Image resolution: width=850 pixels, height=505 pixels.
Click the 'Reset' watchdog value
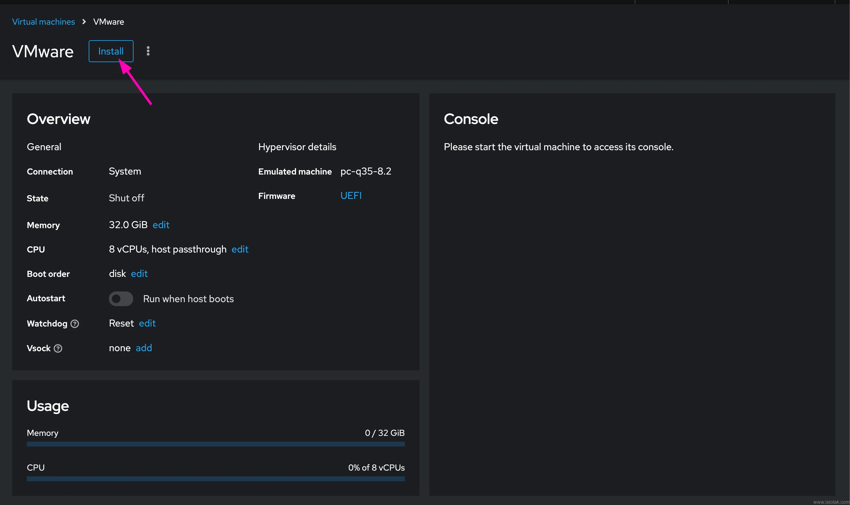[x=121, y=323]
